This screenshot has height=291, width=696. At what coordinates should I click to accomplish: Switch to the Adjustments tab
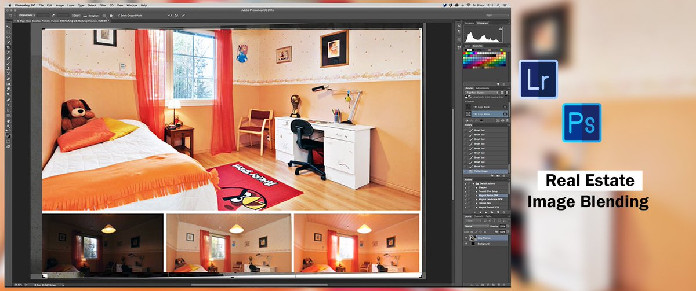pyautogui.click(x=483, y=88)
